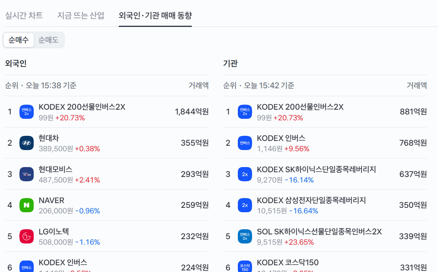The width and height of the screenshot is (438, 272).
Task: Select 외국인·기관 매매 동향 tab
Action: pyautogui.click(x=155, y=15)
